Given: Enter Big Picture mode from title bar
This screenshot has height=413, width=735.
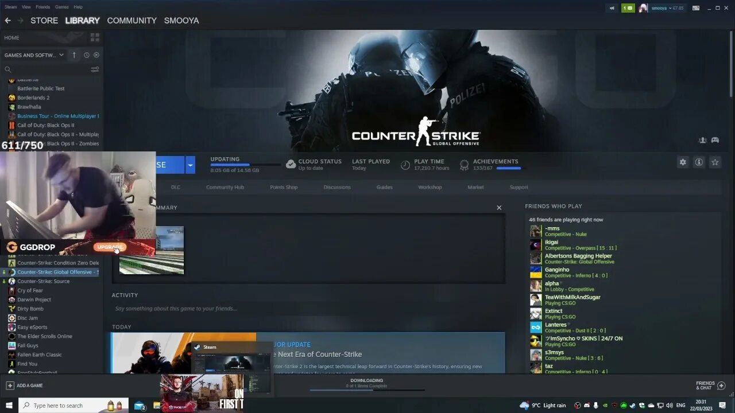Looking at the screenshot, I should [696, 8].
